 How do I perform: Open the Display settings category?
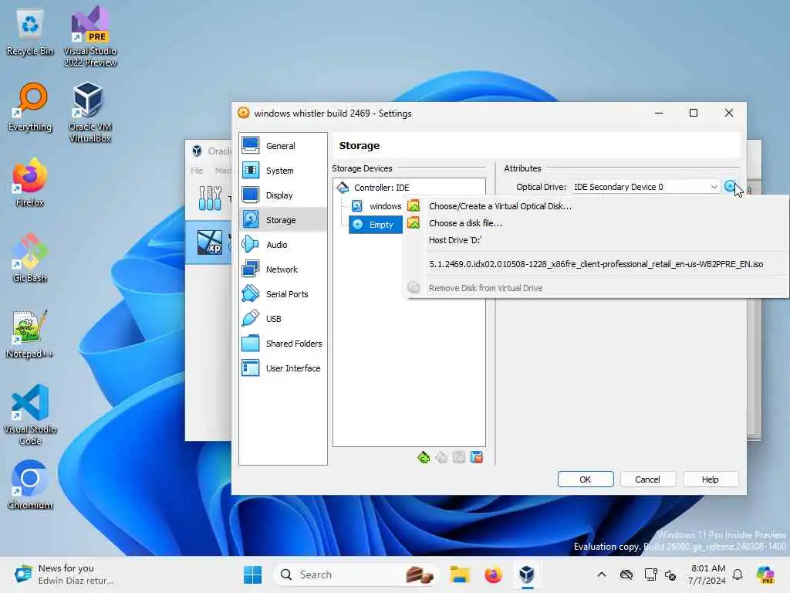point(282,195)
